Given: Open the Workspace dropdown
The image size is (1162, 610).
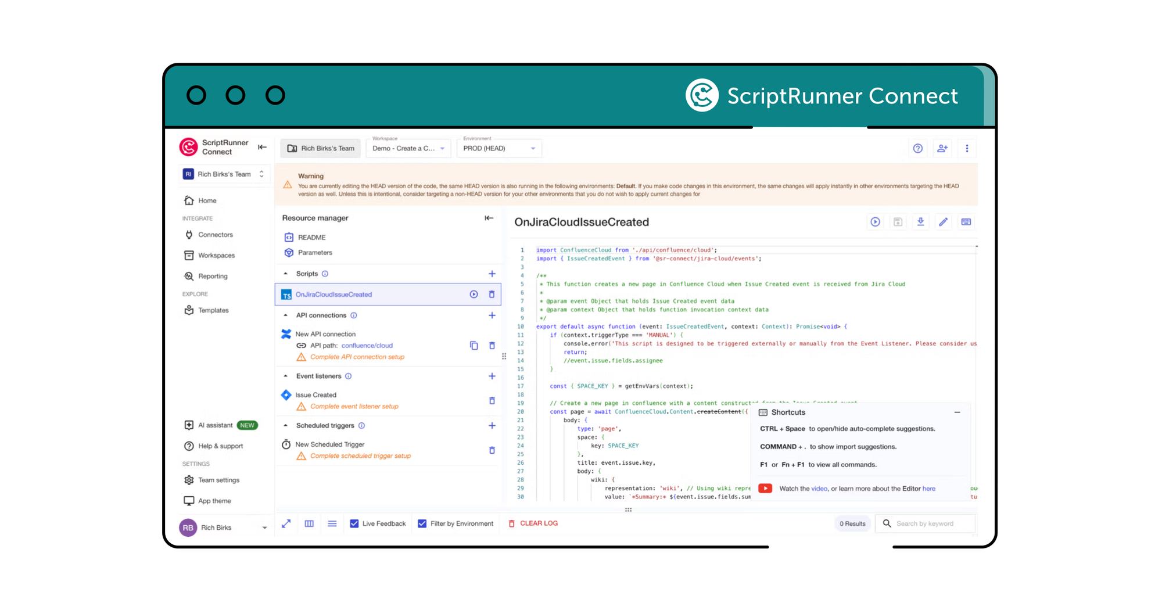Looking at the screenshot, I should coord(408,149).
